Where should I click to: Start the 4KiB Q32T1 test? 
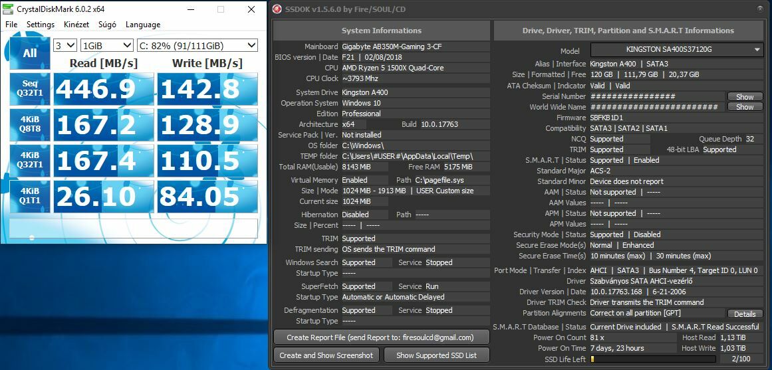click(30, 161)
